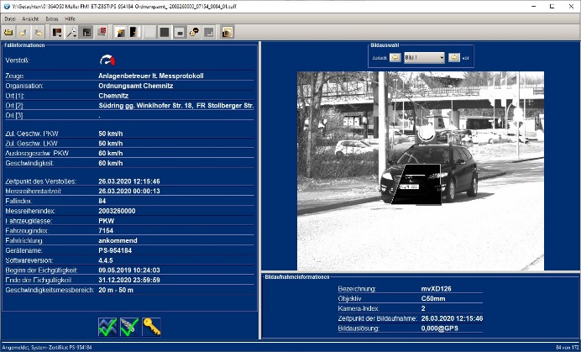Click the speed camera photo of car
This screenshot has width=581, height=352.
[x=420, y=168]
